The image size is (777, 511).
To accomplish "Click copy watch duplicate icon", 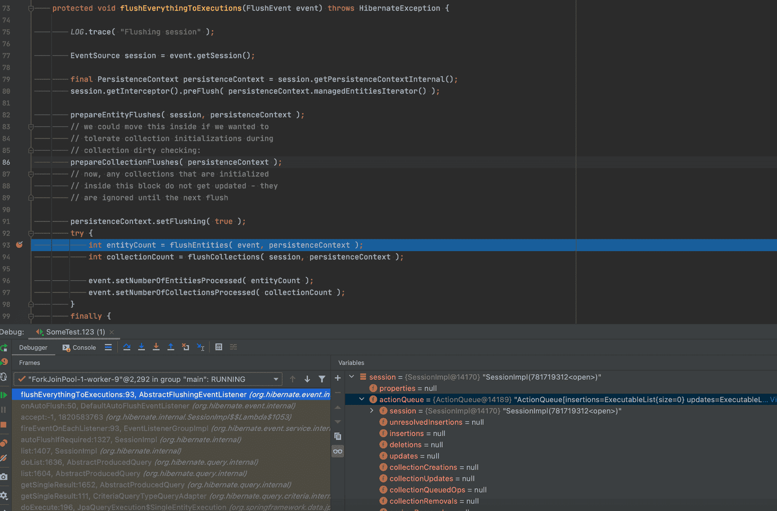I will [x=338, y=436].
